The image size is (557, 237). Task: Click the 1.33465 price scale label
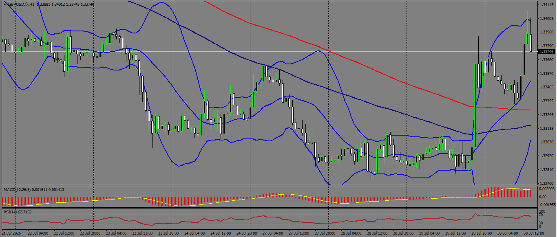[x=546, y=87]
